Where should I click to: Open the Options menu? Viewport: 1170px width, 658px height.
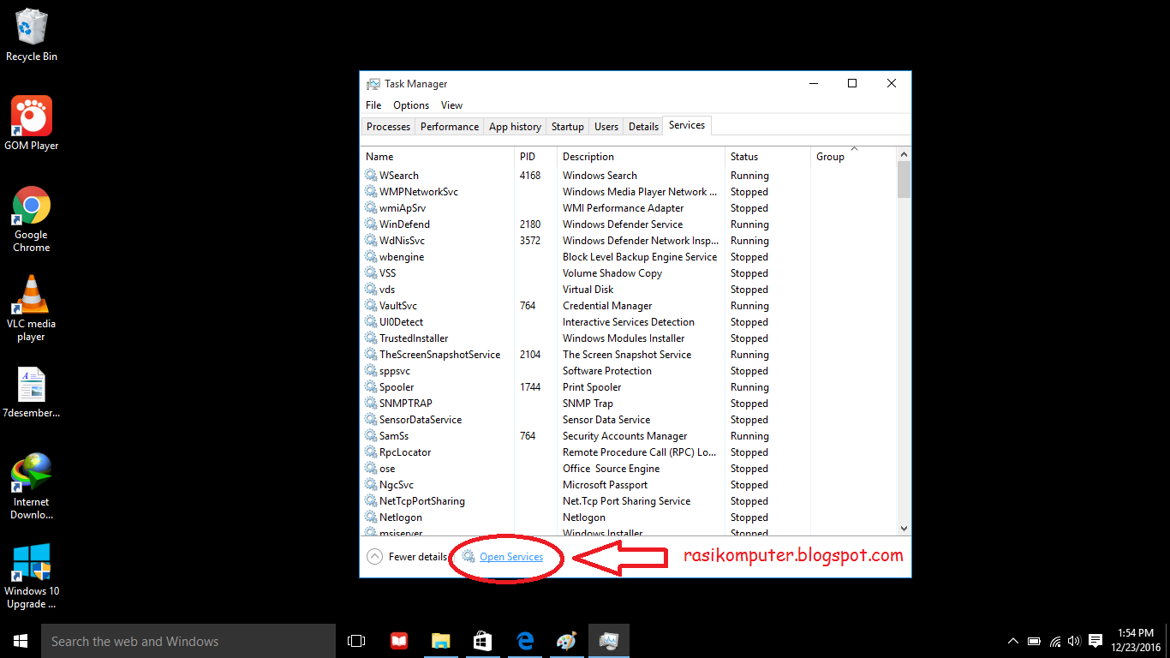pos(410,105)
